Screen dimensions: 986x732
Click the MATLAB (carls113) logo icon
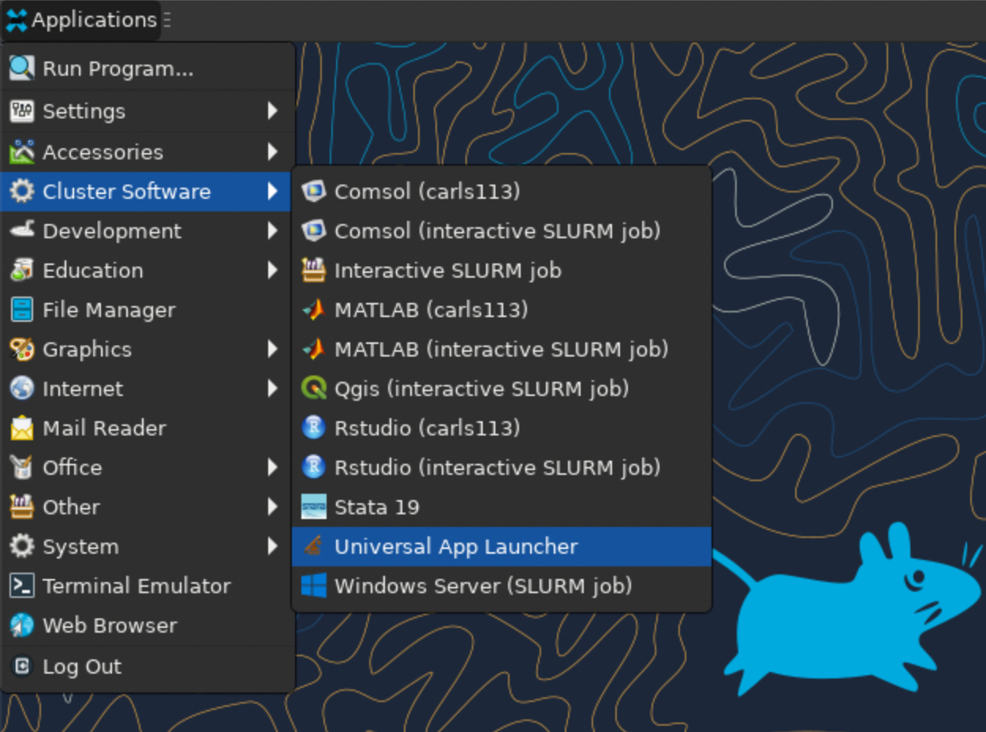[x=313, y=309]
